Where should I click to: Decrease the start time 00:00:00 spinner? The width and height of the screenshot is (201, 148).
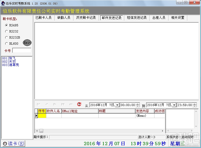click(x=138, y=106)
